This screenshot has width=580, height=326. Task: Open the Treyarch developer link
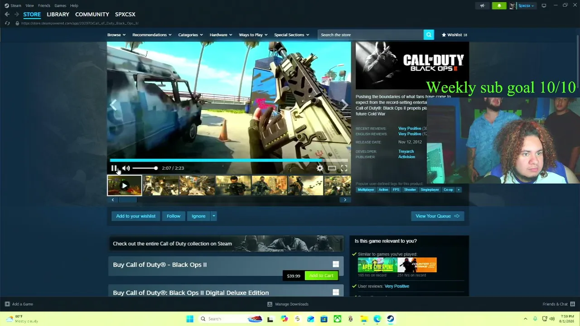(x=406, y=152)
